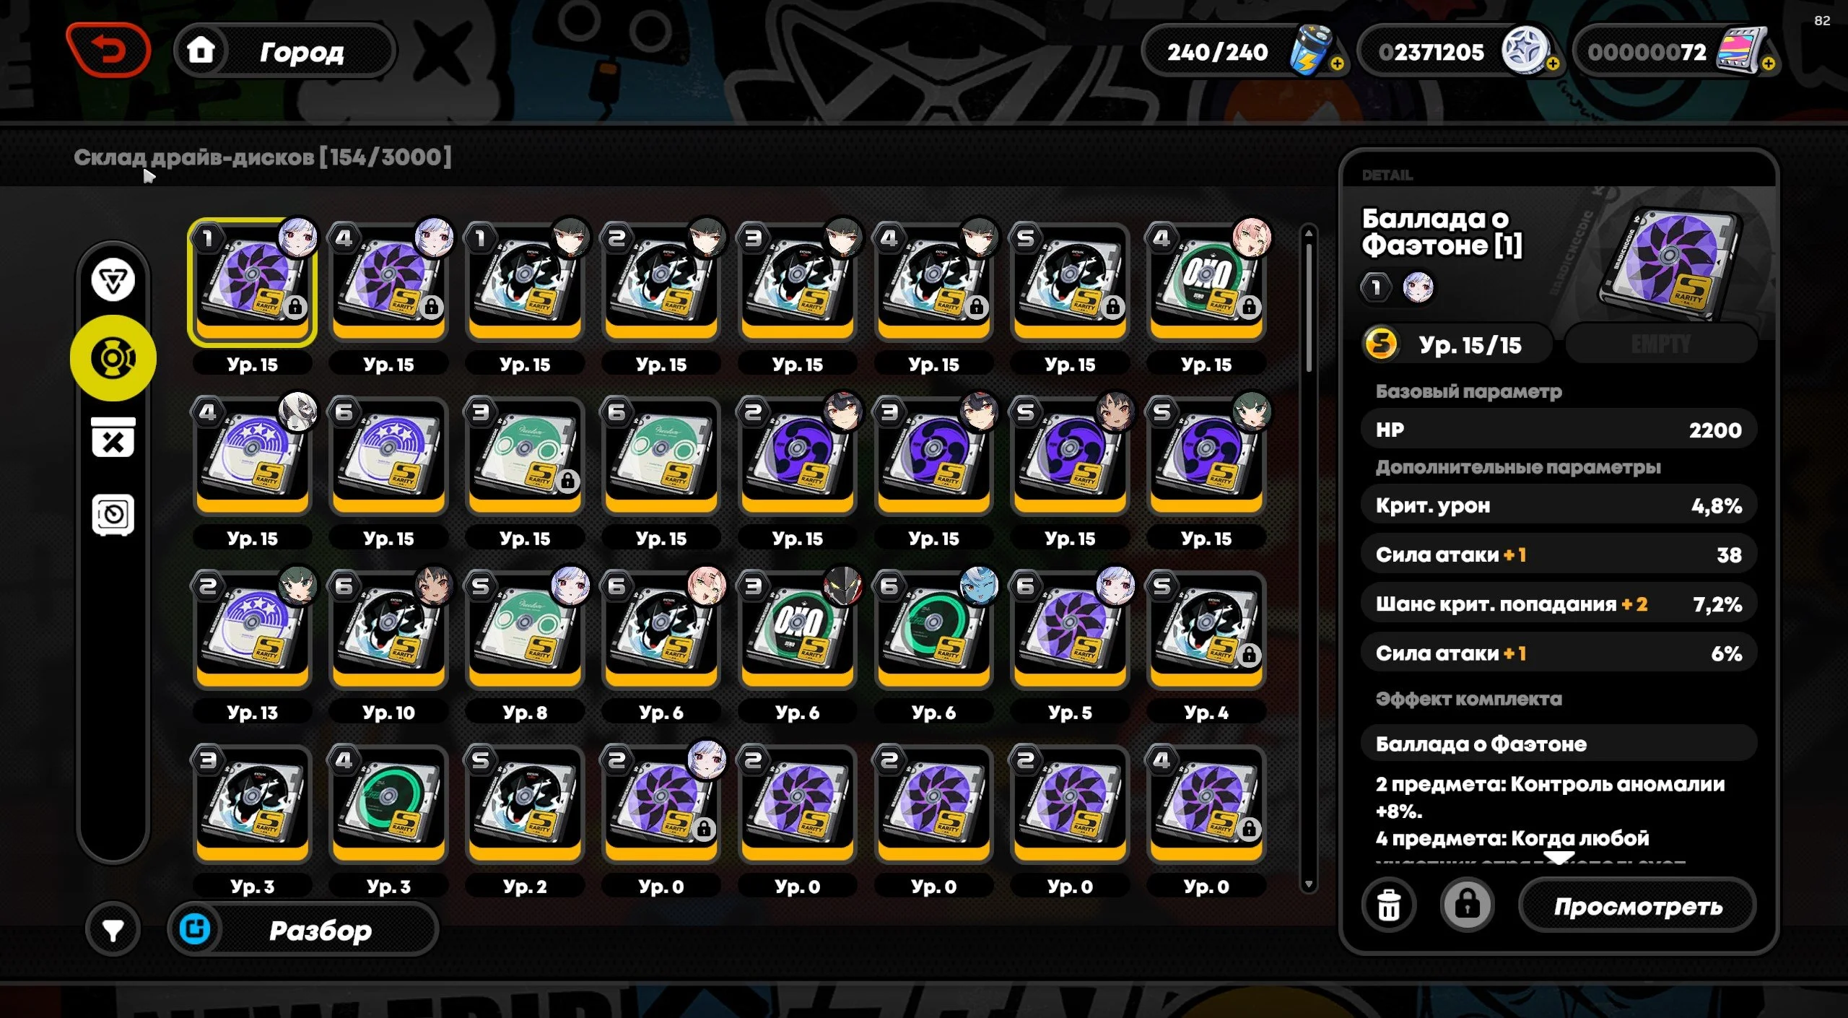Click the trash can delete icon

(1389, 905)
